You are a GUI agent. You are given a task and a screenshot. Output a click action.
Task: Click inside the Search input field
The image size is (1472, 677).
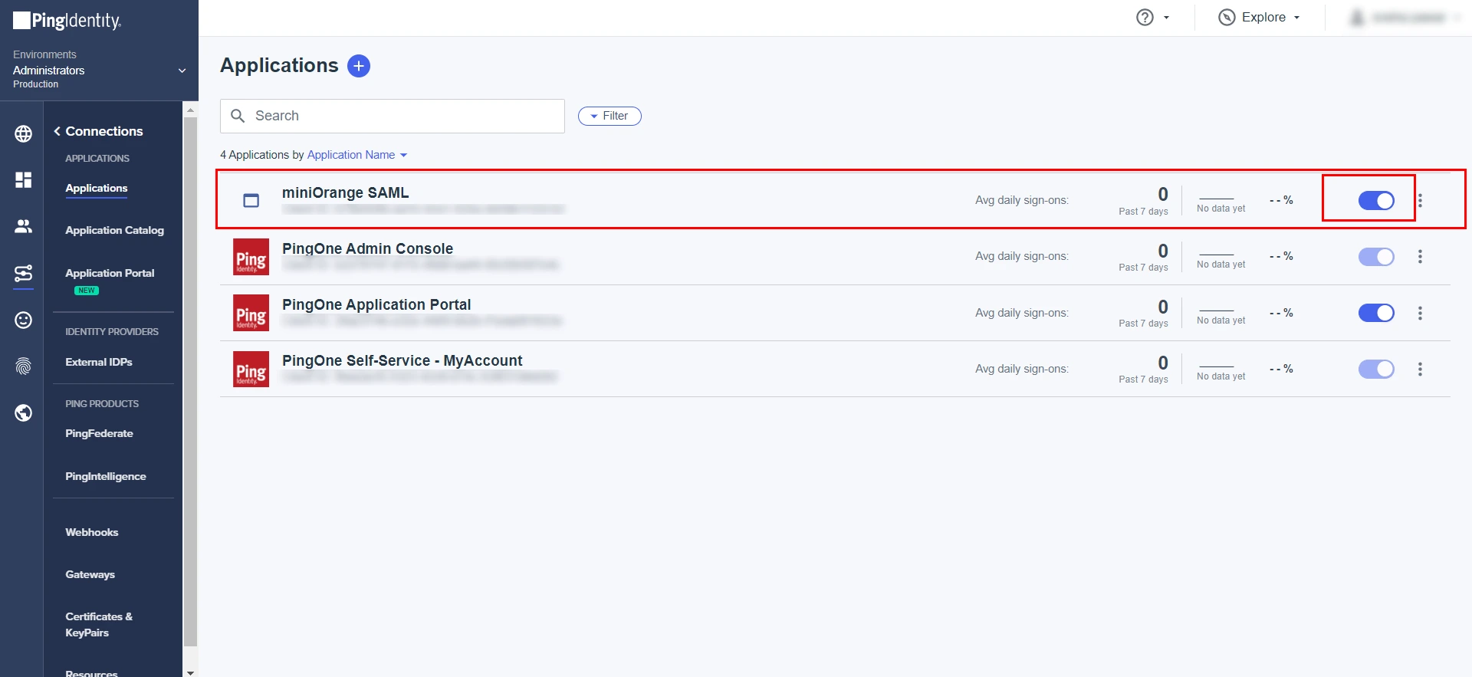pyautogui.click(x=393, y=116)
